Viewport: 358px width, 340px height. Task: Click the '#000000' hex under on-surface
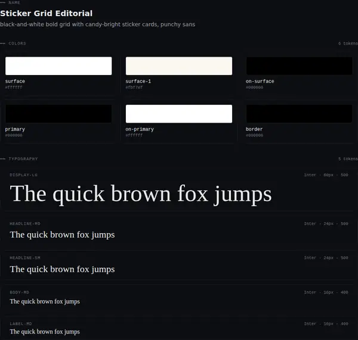254,88
